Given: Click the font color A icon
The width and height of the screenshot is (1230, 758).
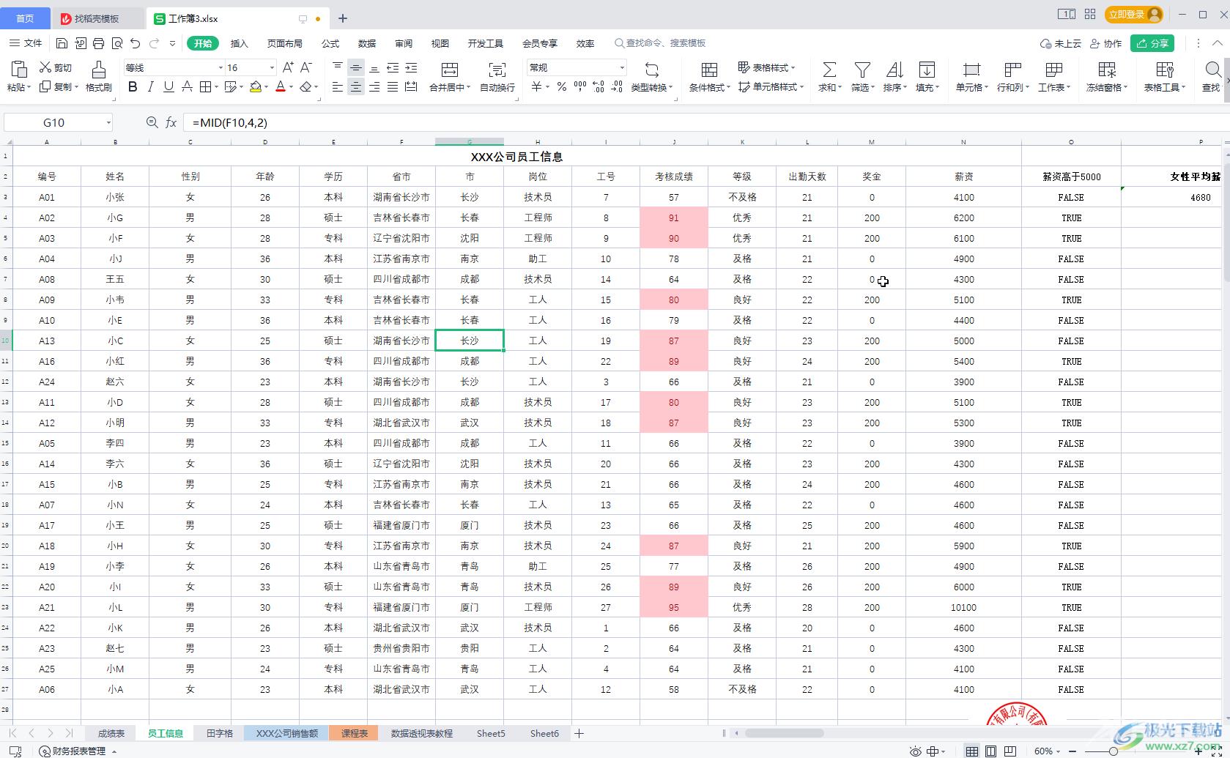Looking at the screenshot, I should 280,87.
